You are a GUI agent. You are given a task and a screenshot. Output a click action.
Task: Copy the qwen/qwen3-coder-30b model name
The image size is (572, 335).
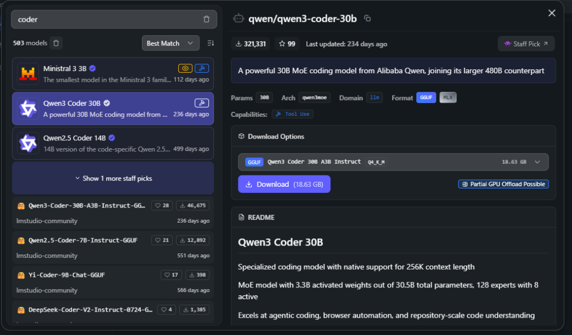(x=367, y=18)
